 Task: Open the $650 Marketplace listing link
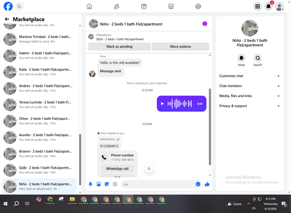[120, 39]
